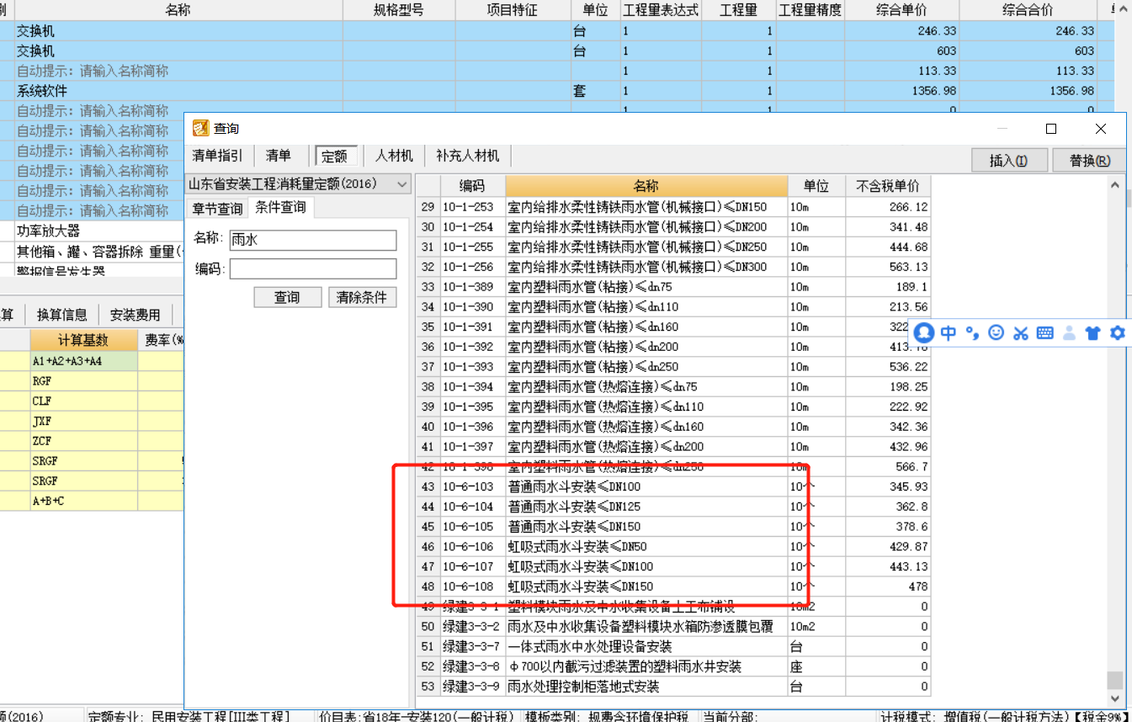Click the 综合单价 column header in main table

[x=901, y=10]
